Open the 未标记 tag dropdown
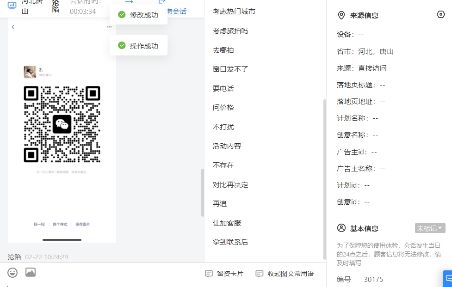This screenshot has width=452, height=287. point(430,228)
